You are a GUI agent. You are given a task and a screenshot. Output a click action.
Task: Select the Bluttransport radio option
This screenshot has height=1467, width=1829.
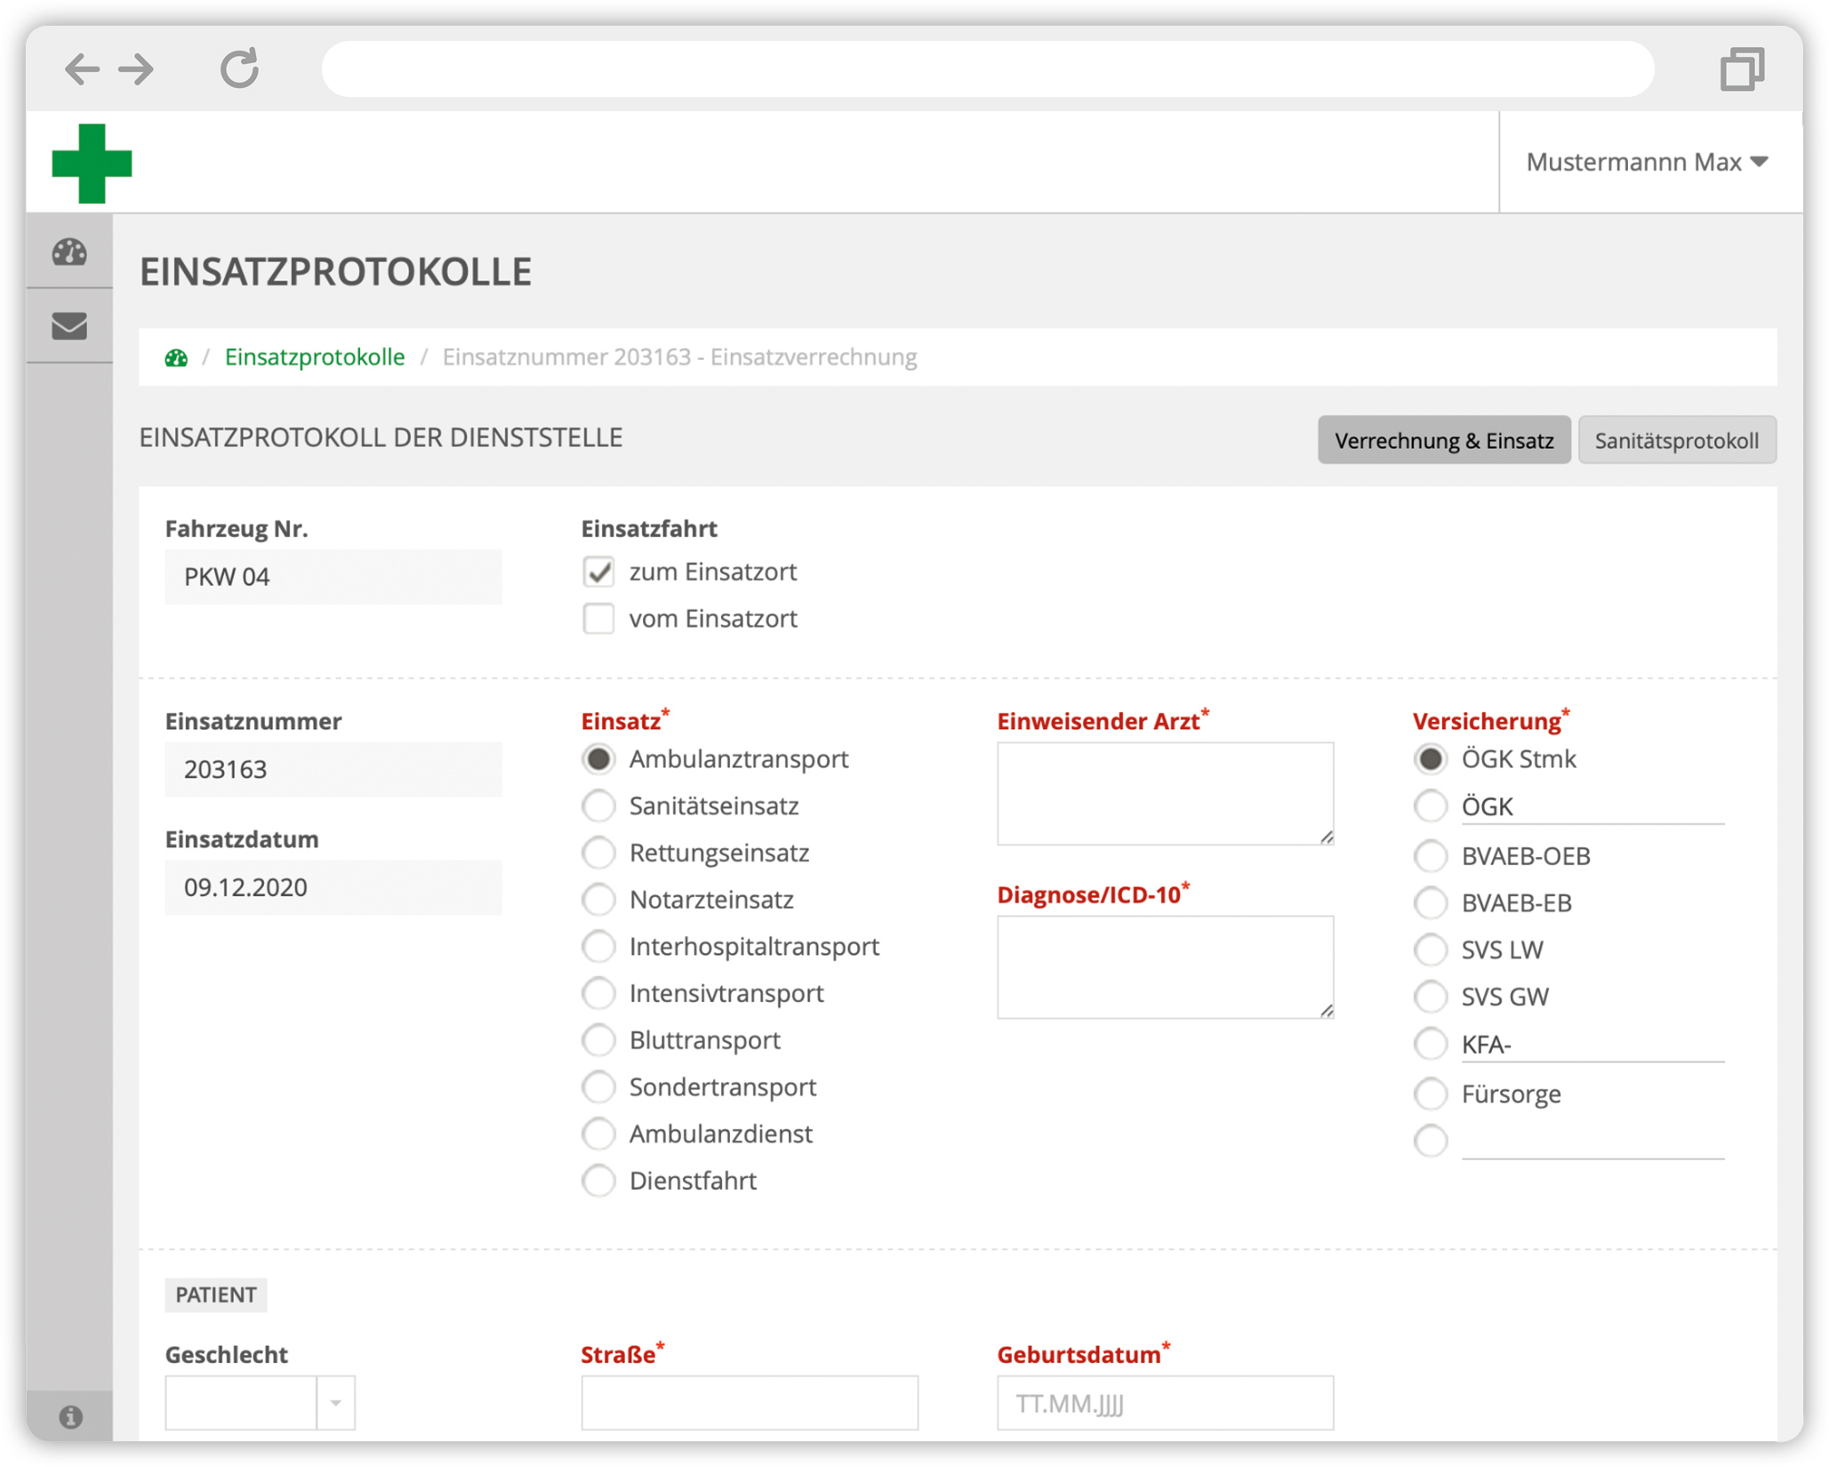(598, 1040)
